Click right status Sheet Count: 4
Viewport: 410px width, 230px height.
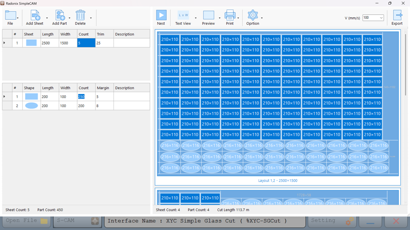click(168, 209)
